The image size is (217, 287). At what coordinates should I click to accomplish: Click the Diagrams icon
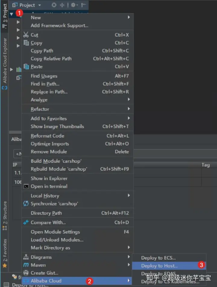[26, 257]
